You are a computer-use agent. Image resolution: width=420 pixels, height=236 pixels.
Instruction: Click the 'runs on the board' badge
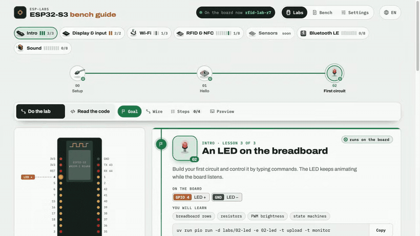pyautogui.click(x=367, y=140)
